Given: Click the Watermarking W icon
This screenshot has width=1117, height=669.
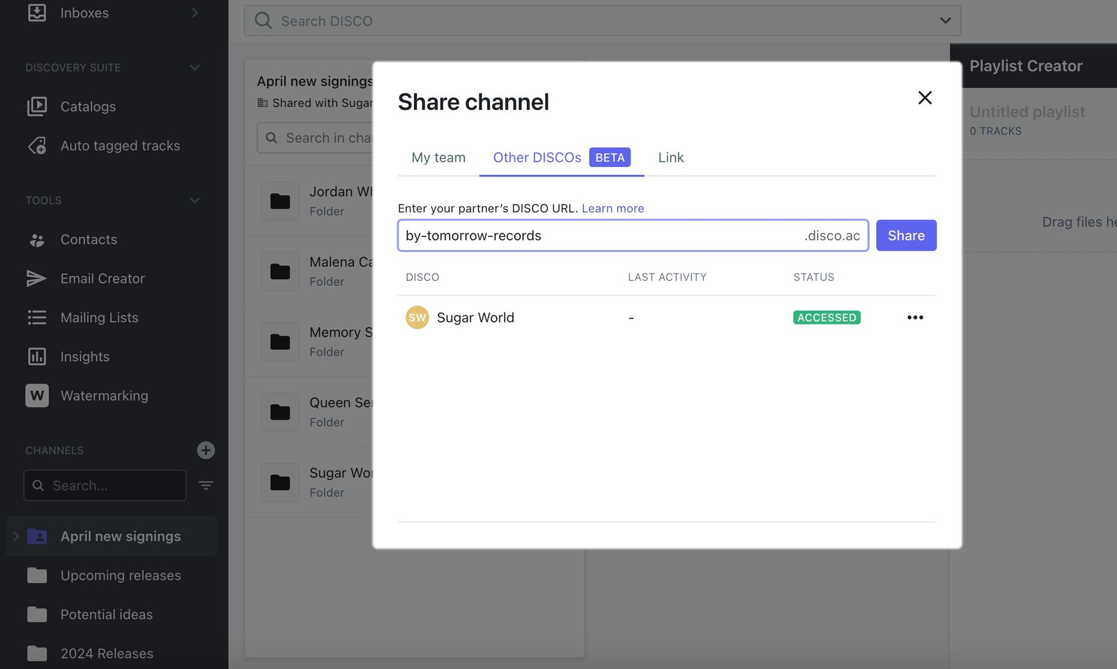Looking at the screenshot, I should coord(37,395).
